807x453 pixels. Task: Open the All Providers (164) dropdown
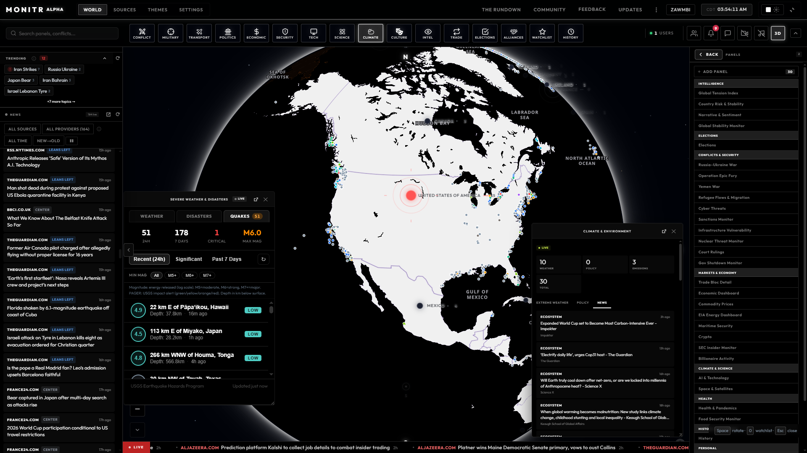(68, 129)
